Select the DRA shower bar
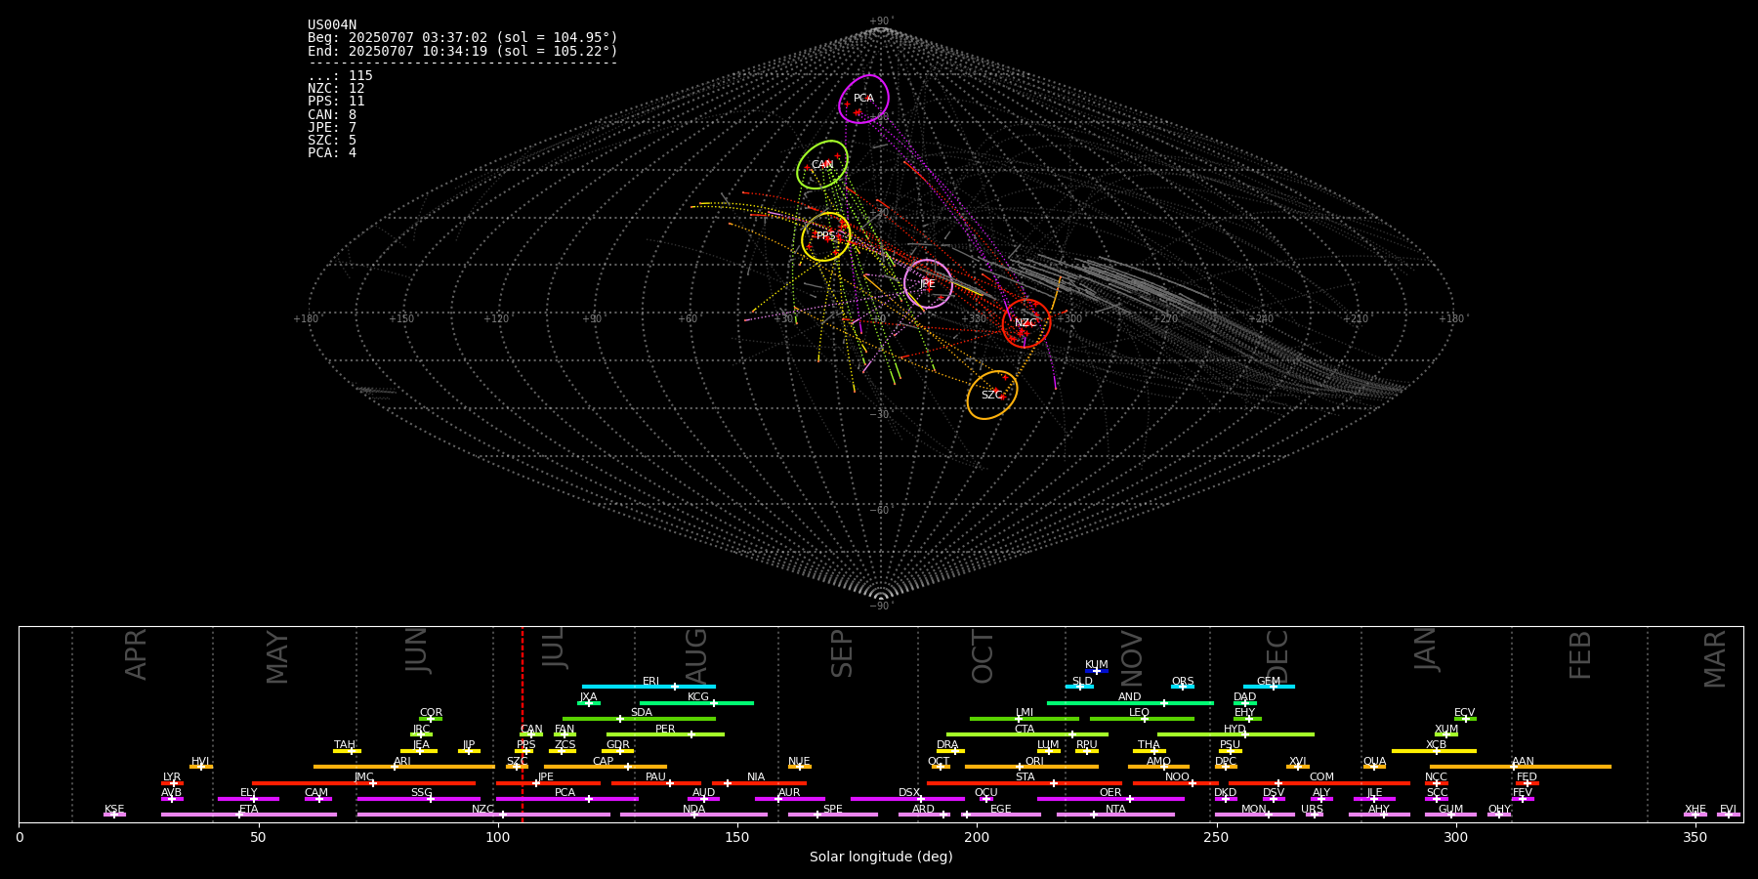1758x879 pixels. [x=950, y=750]
